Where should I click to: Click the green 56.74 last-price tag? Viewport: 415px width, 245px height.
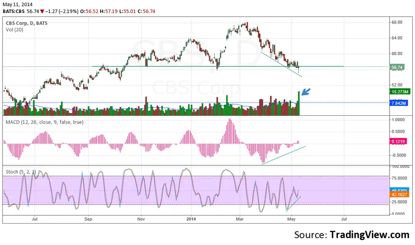click(397, 67)
